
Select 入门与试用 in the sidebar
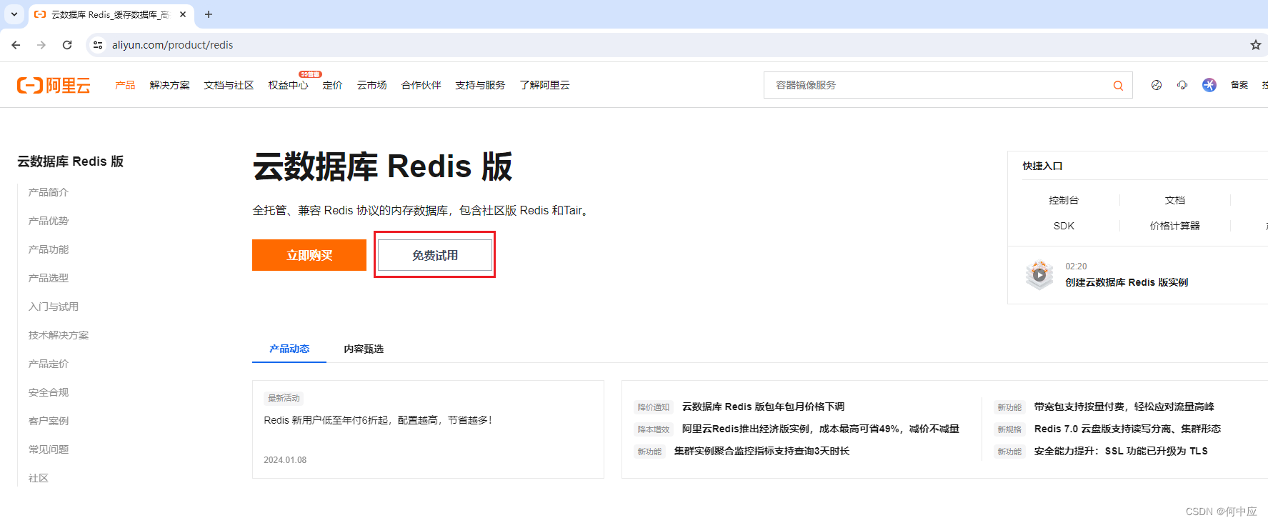tap(54, 307)
